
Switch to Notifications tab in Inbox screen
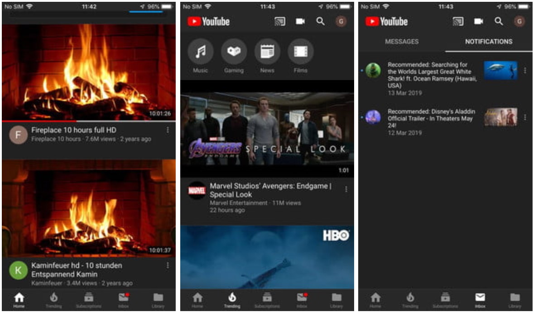(489, 42)
